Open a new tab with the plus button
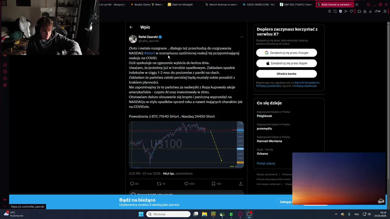 (x=356, y=5)
